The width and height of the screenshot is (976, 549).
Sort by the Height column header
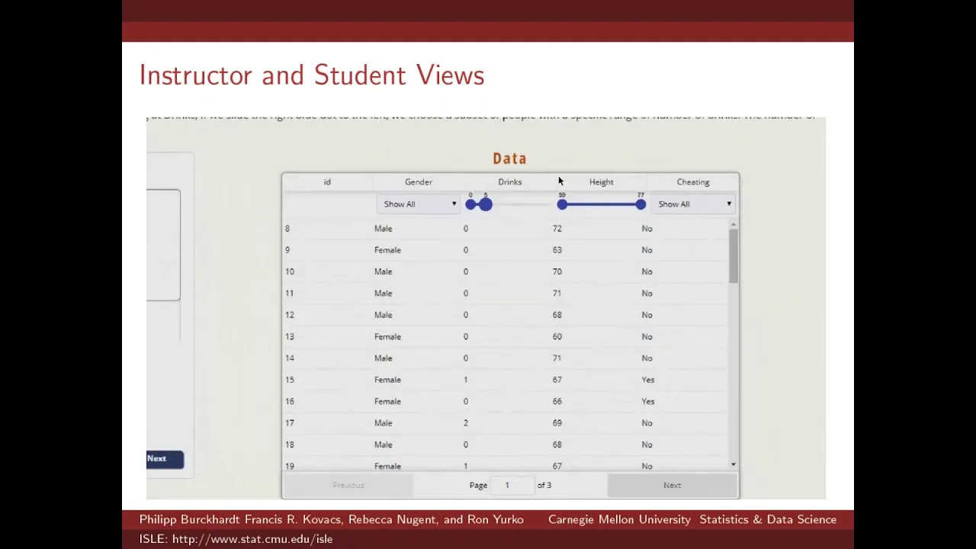602,182
